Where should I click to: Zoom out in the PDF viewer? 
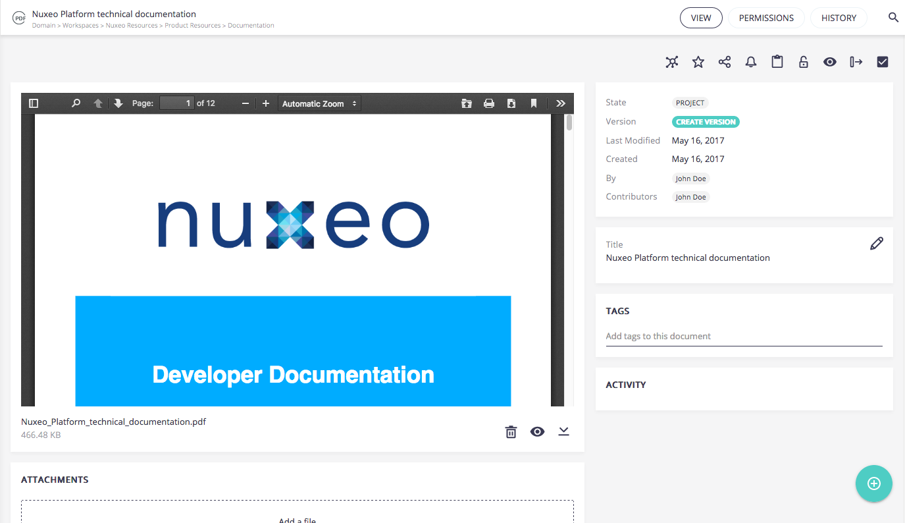[246, 103]
